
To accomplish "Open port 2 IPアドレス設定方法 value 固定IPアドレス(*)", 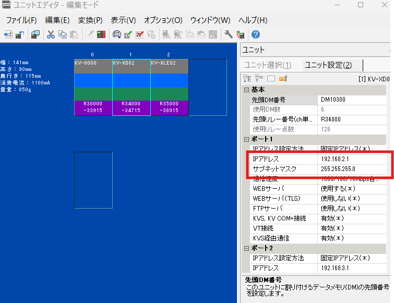I will (352, 258).
